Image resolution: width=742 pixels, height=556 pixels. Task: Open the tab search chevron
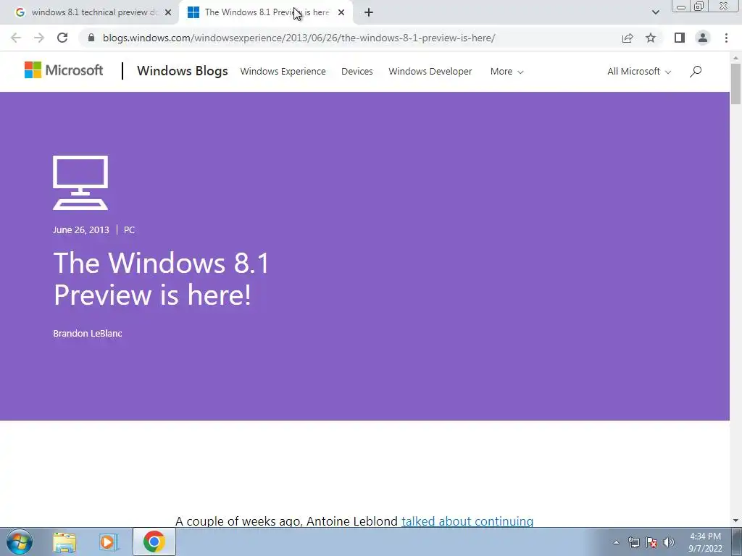pyautogui.click(x=655, y=13)
